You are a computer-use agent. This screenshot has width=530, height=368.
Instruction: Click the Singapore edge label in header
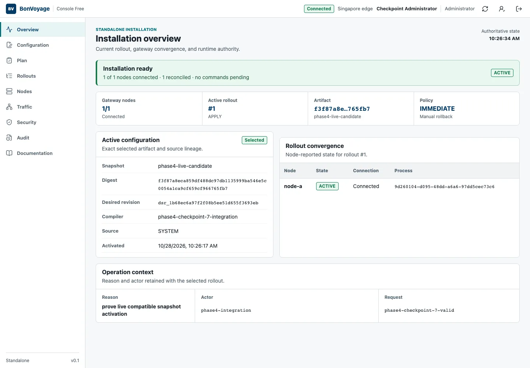(355, 9)
